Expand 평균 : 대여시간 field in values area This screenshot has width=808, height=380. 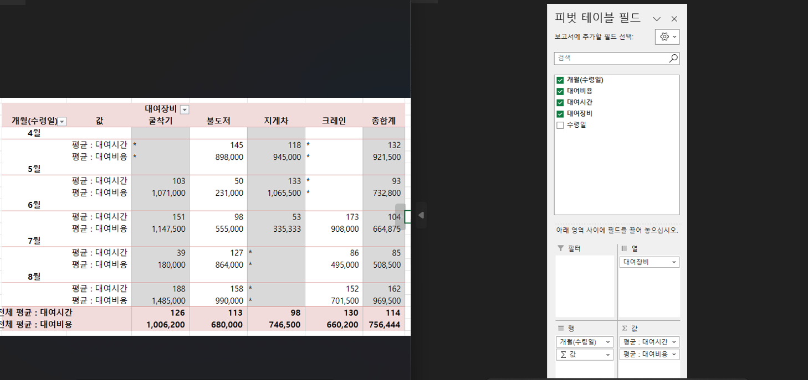[674, 342]
